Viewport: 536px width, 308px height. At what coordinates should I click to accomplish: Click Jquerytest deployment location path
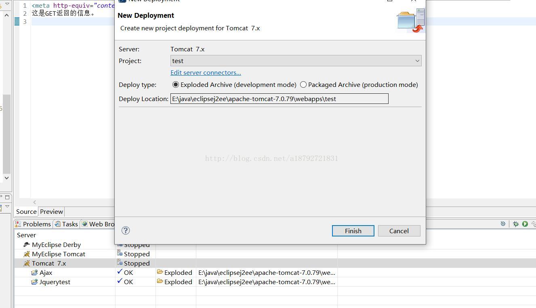pyautogui.click(x=267, y=282)
